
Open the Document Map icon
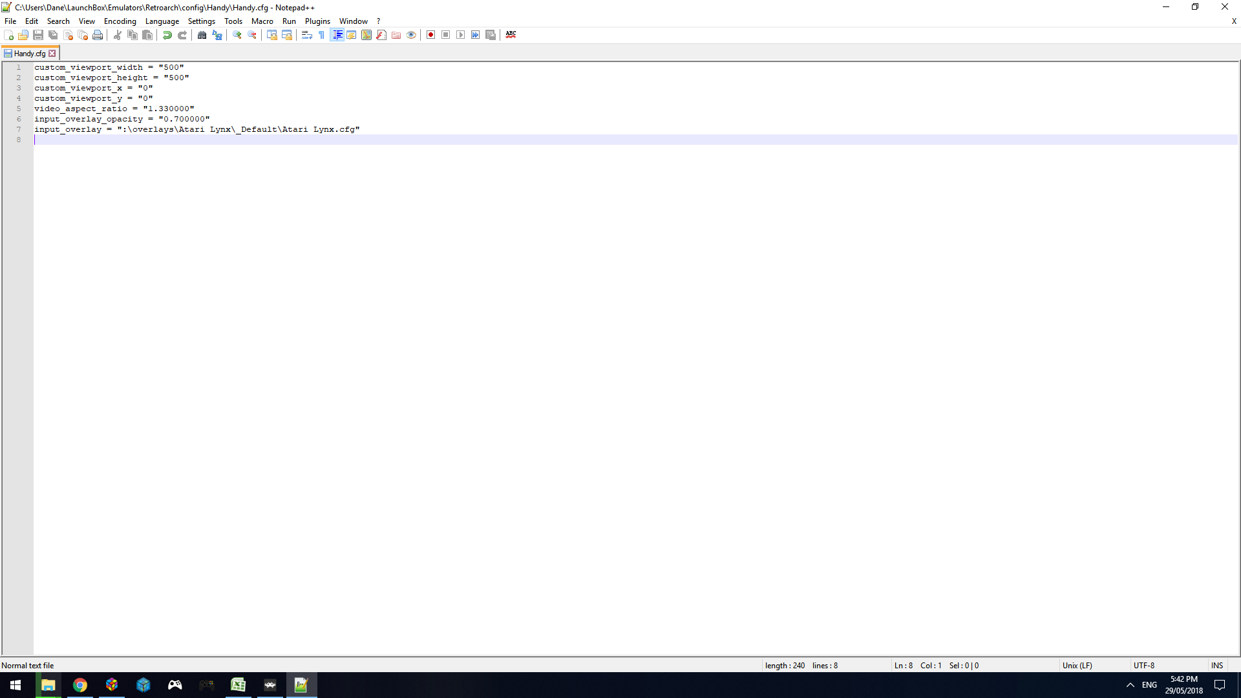click(x=366, y=35)
